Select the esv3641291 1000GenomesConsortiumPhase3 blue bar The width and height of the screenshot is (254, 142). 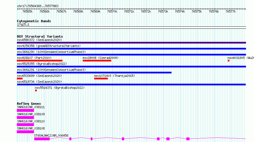click(94, 73)
